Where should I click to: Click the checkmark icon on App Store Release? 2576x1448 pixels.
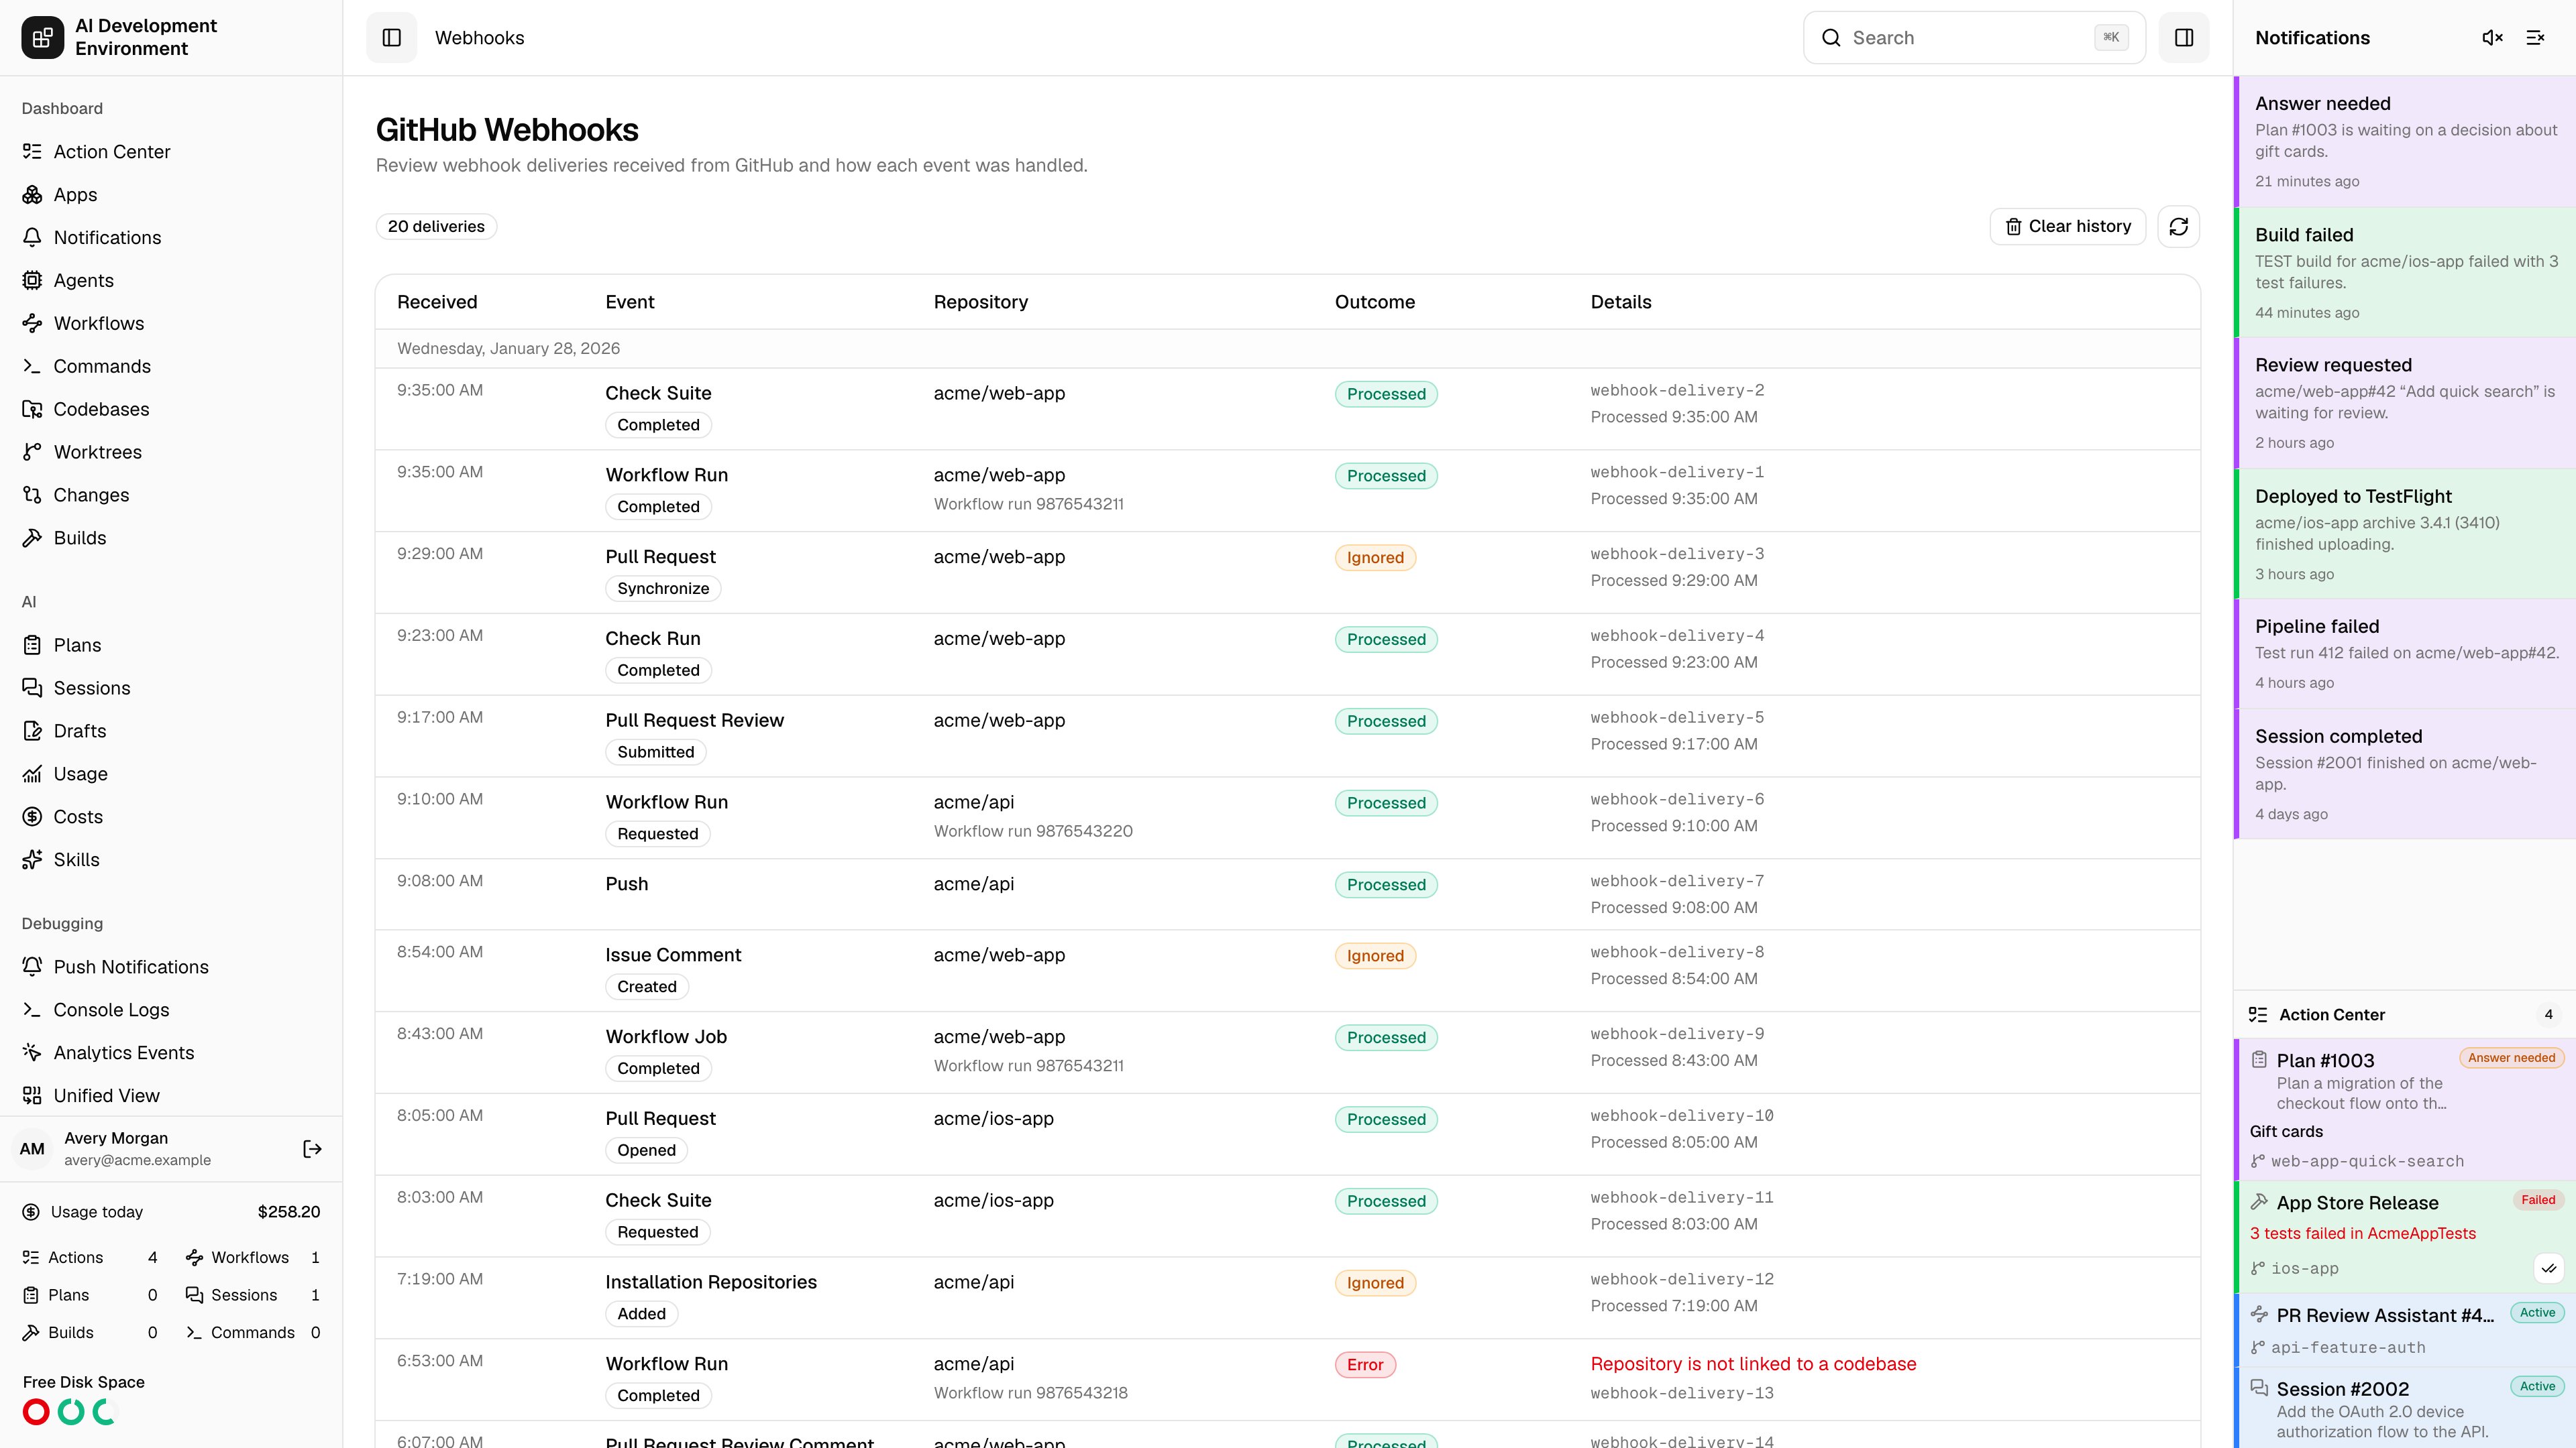point(2549,1269)
